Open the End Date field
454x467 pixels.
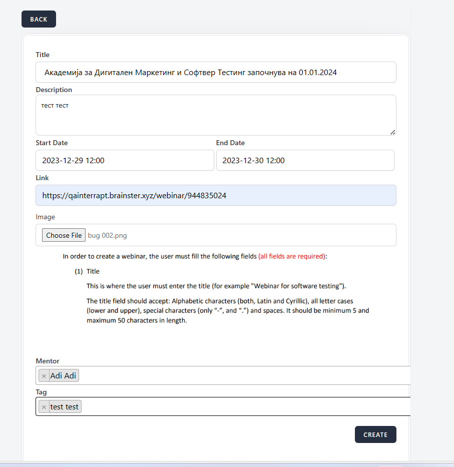(305, 160)
